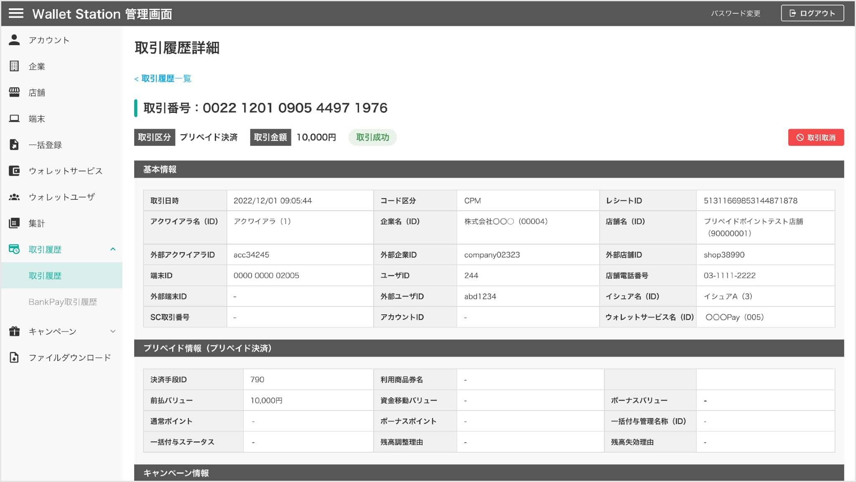Viewport: 856px width, 482px height.
Task: Go back to 取引履歴一覧 link
Action: [x=163, y=79]
